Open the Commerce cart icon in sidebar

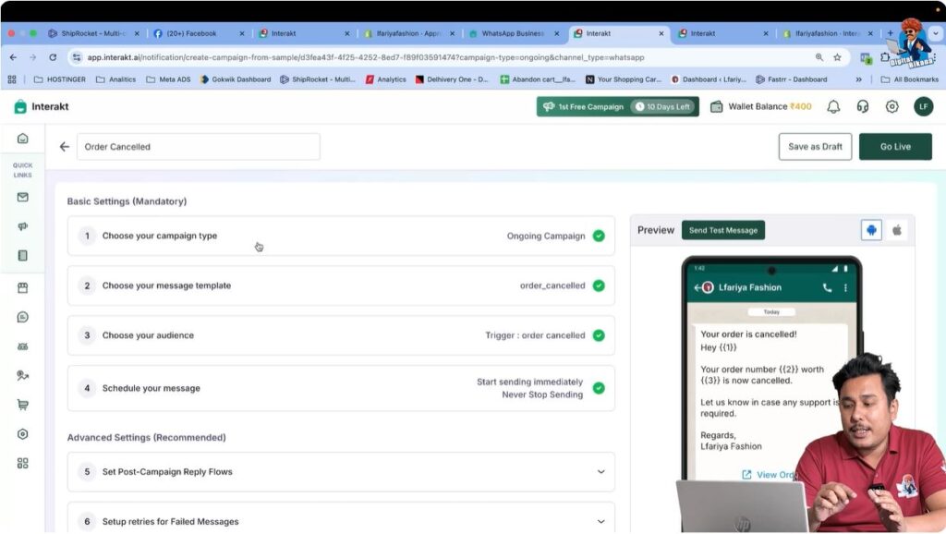coord(23,405)
